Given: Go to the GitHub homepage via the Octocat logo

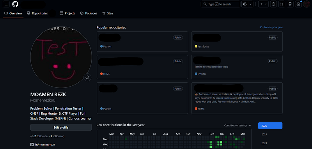Looking at the screenshot, I should point(15,4).
